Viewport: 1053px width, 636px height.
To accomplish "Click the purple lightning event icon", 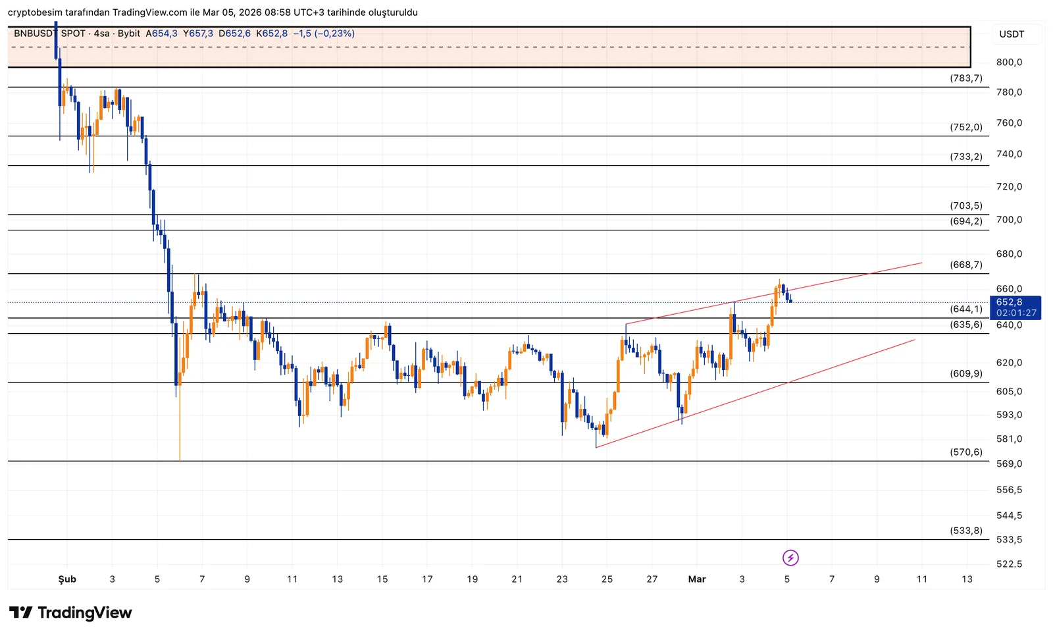I will [x=790, y=558].
